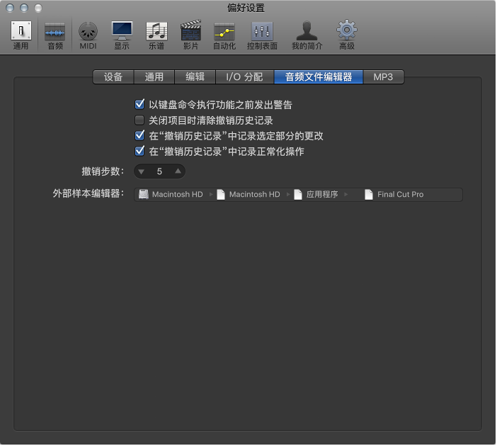Click the first Macintosh HD disk path item
Image resolution: width=497 pixels, height=446 pixels.
tap(171, 195)
